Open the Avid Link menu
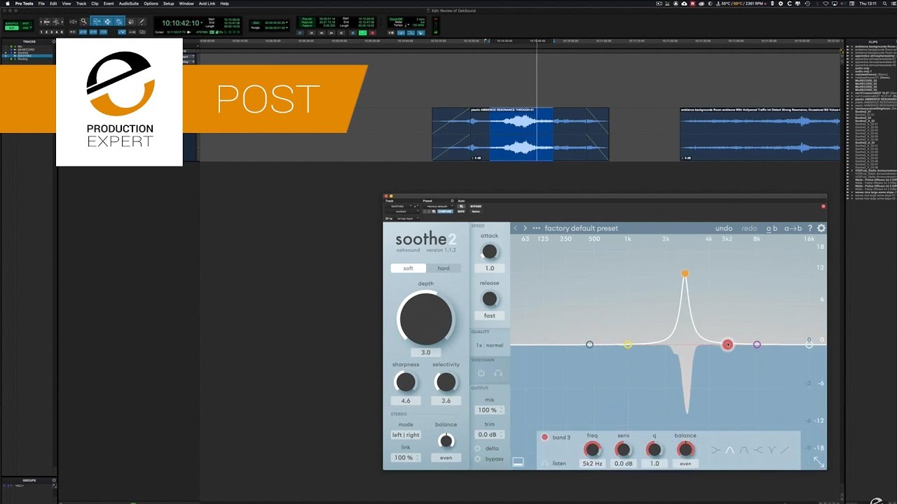897x504 pixels. 207,3
